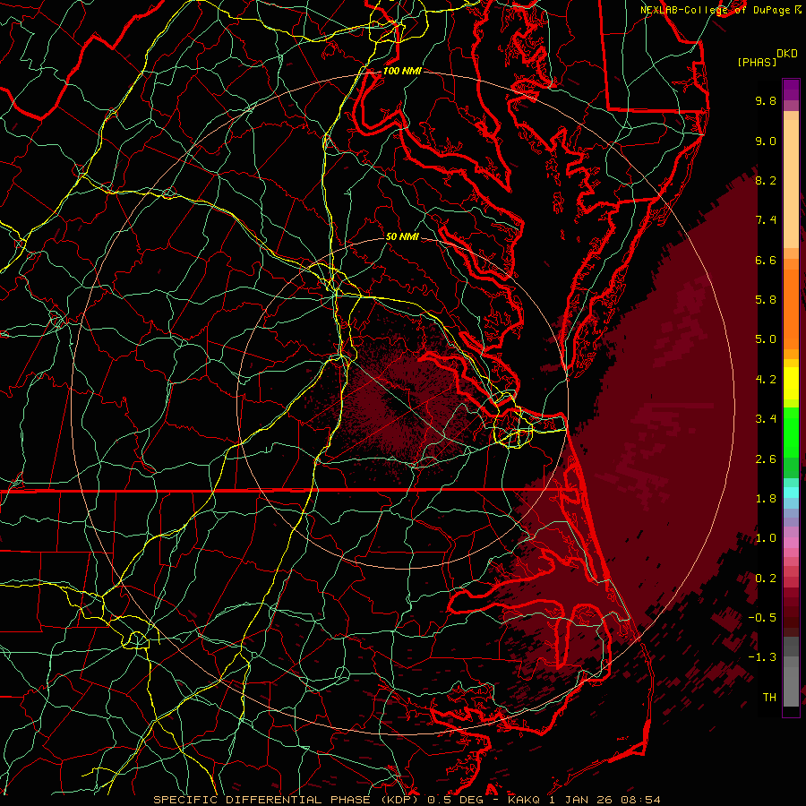Click the -1.3 value on the scale

click(762, 657)
